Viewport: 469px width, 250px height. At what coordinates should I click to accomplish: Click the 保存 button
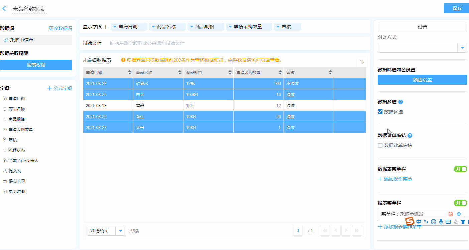coord(457,8)
